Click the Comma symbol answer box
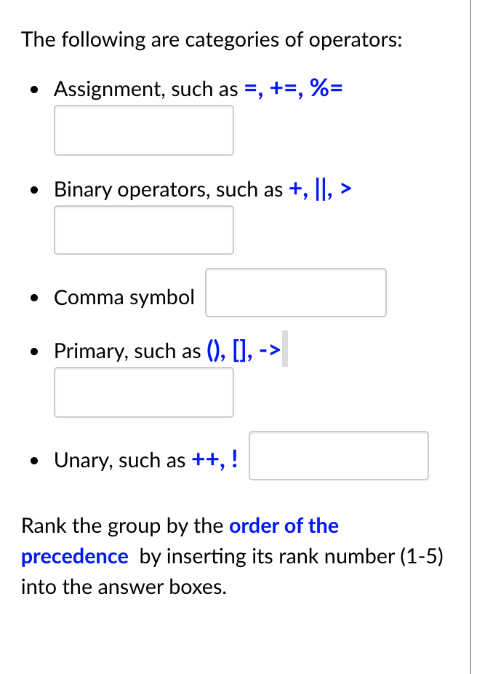Screen dimensions: 493x674 tap(295, 292)
